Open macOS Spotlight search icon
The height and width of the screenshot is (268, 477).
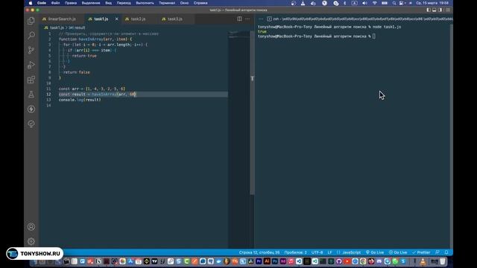tap(394, 3)
